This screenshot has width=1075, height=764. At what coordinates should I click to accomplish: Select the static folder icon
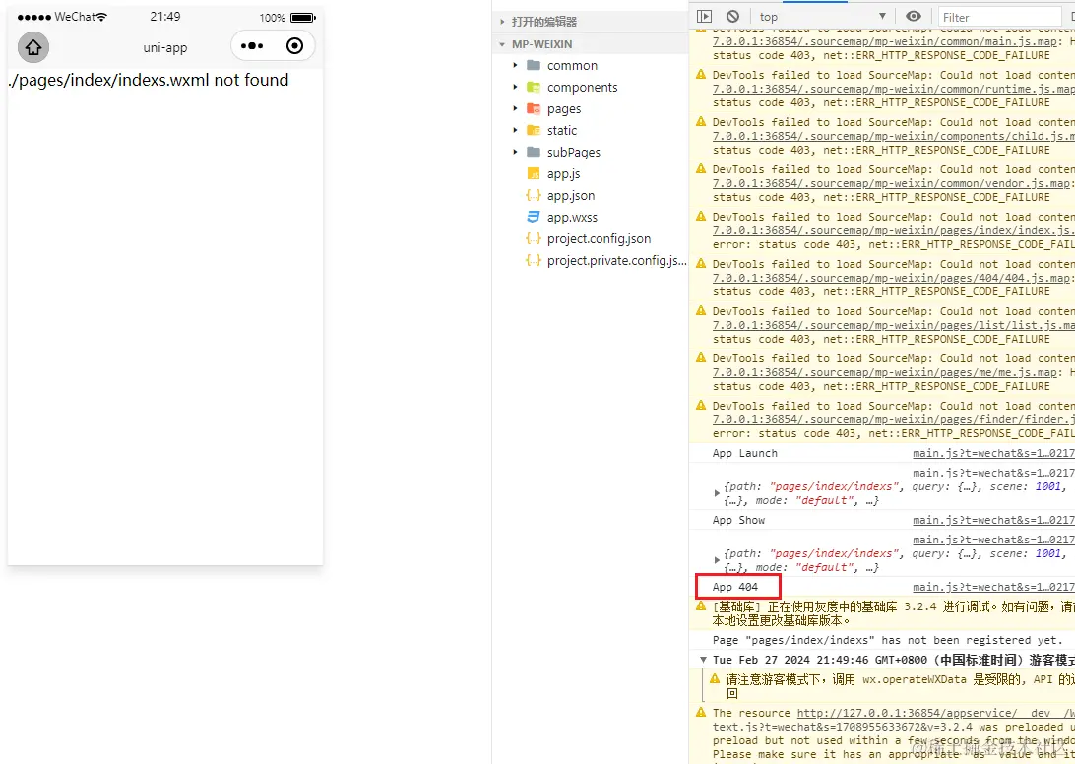(534, 130)
